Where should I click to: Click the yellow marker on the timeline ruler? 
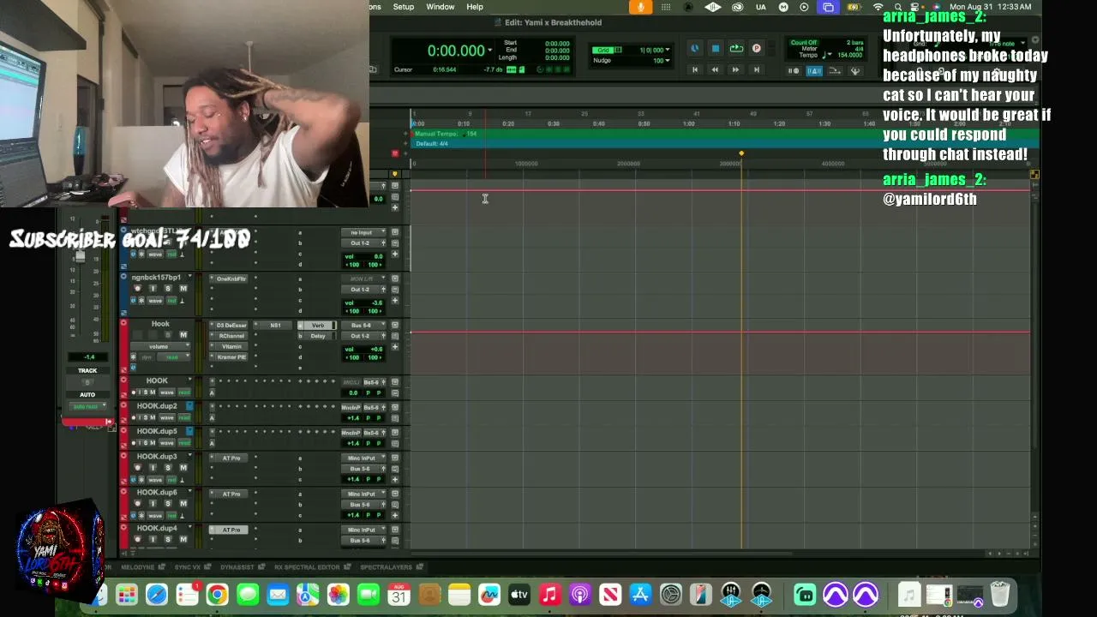pyautogui.click(x=741, y=153)
